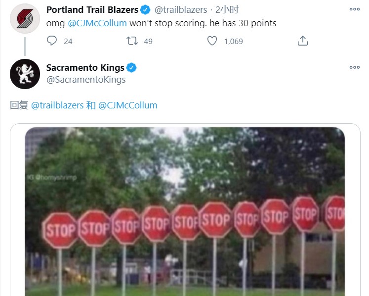Click the @CJMcCollum link in the reply line
369x296 pixels.
128,105
